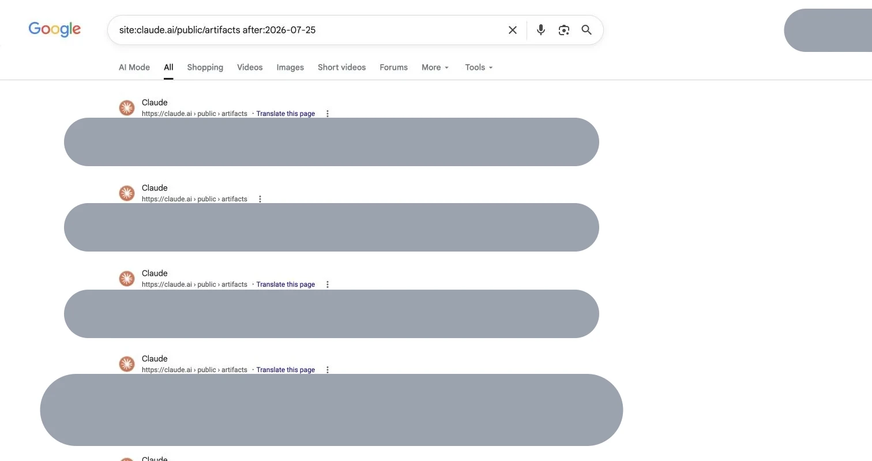872x461 pixels.
Task: Click Translate this page on third result
Action: point(285,284)
